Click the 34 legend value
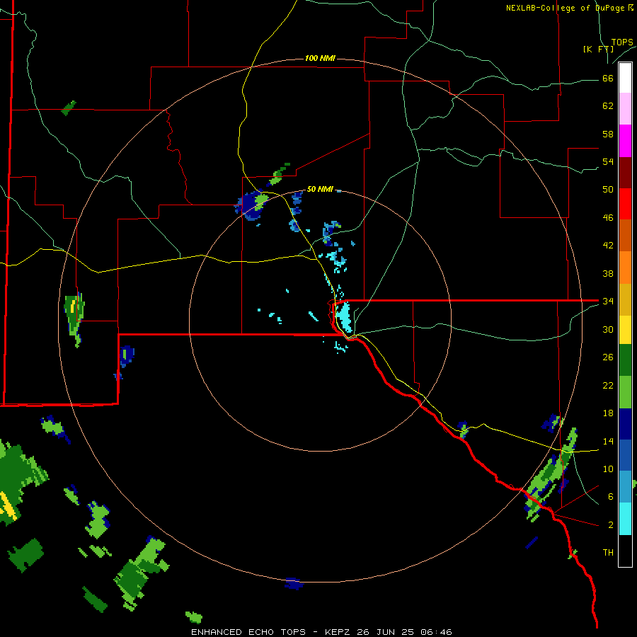Screen dimensions: 637x637 tap(608, 301)
